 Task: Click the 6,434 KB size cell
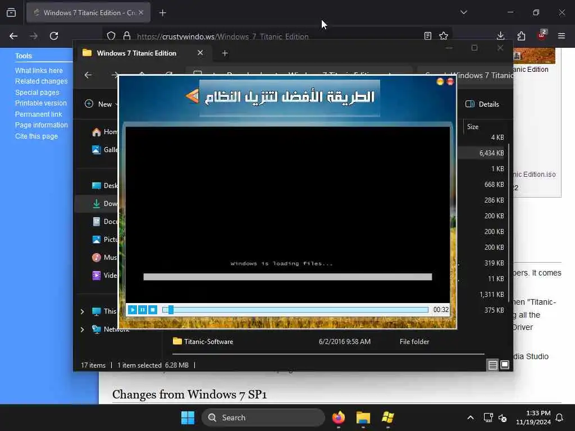pyautogui.click(x=491, y=153)
